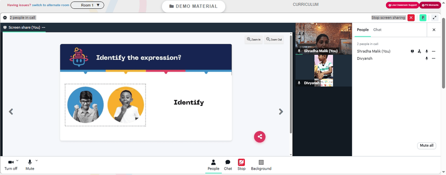Click the pink share floating button
The image size is (446, 175).
(x=260, y=137)
